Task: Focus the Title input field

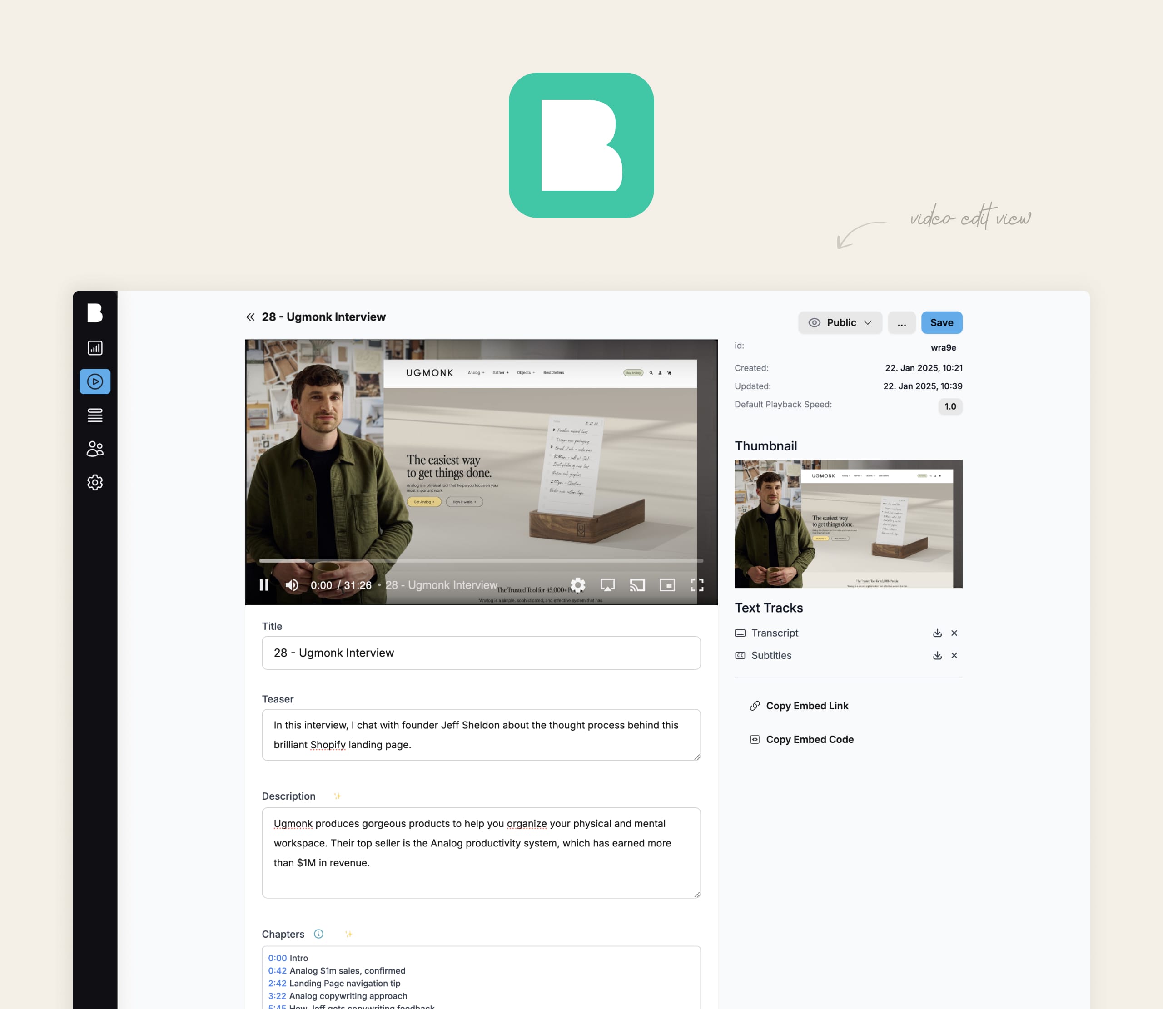Action: [481, 653]
